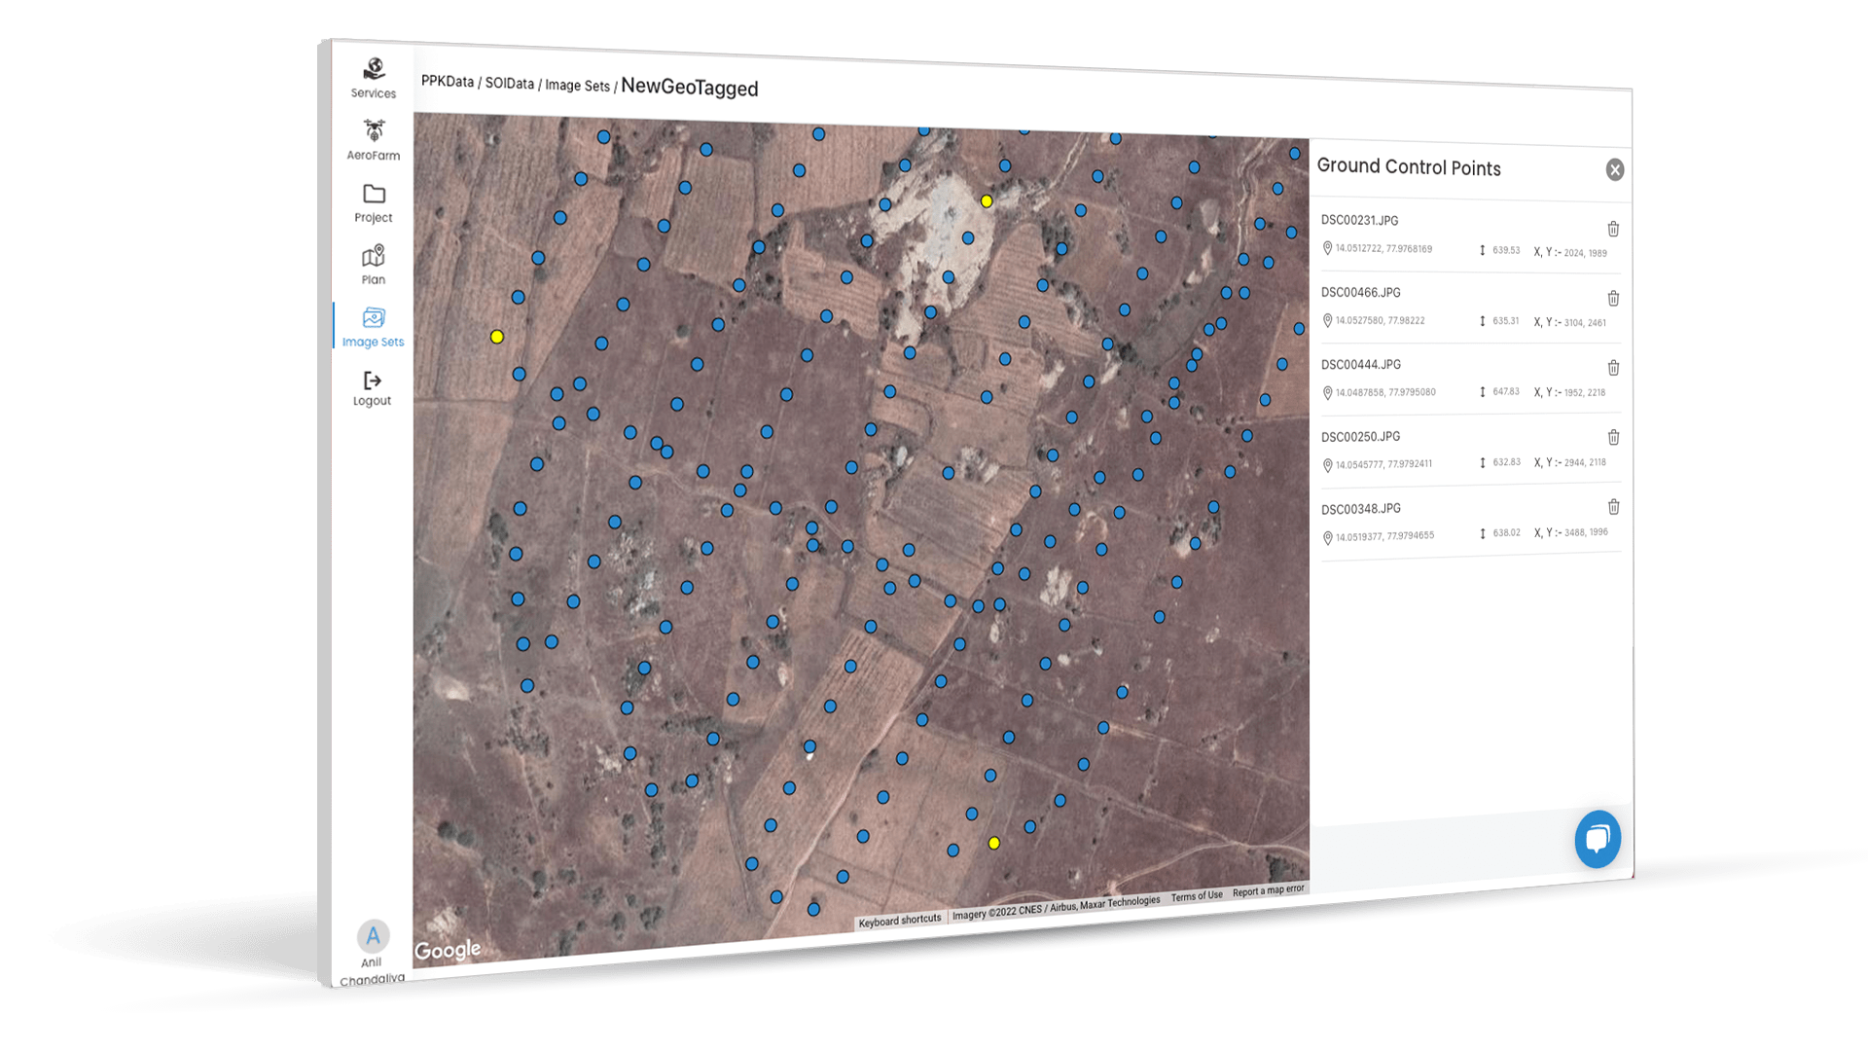
Task: Close the Ground Control Points panel
Action: tap(1615, 170)
